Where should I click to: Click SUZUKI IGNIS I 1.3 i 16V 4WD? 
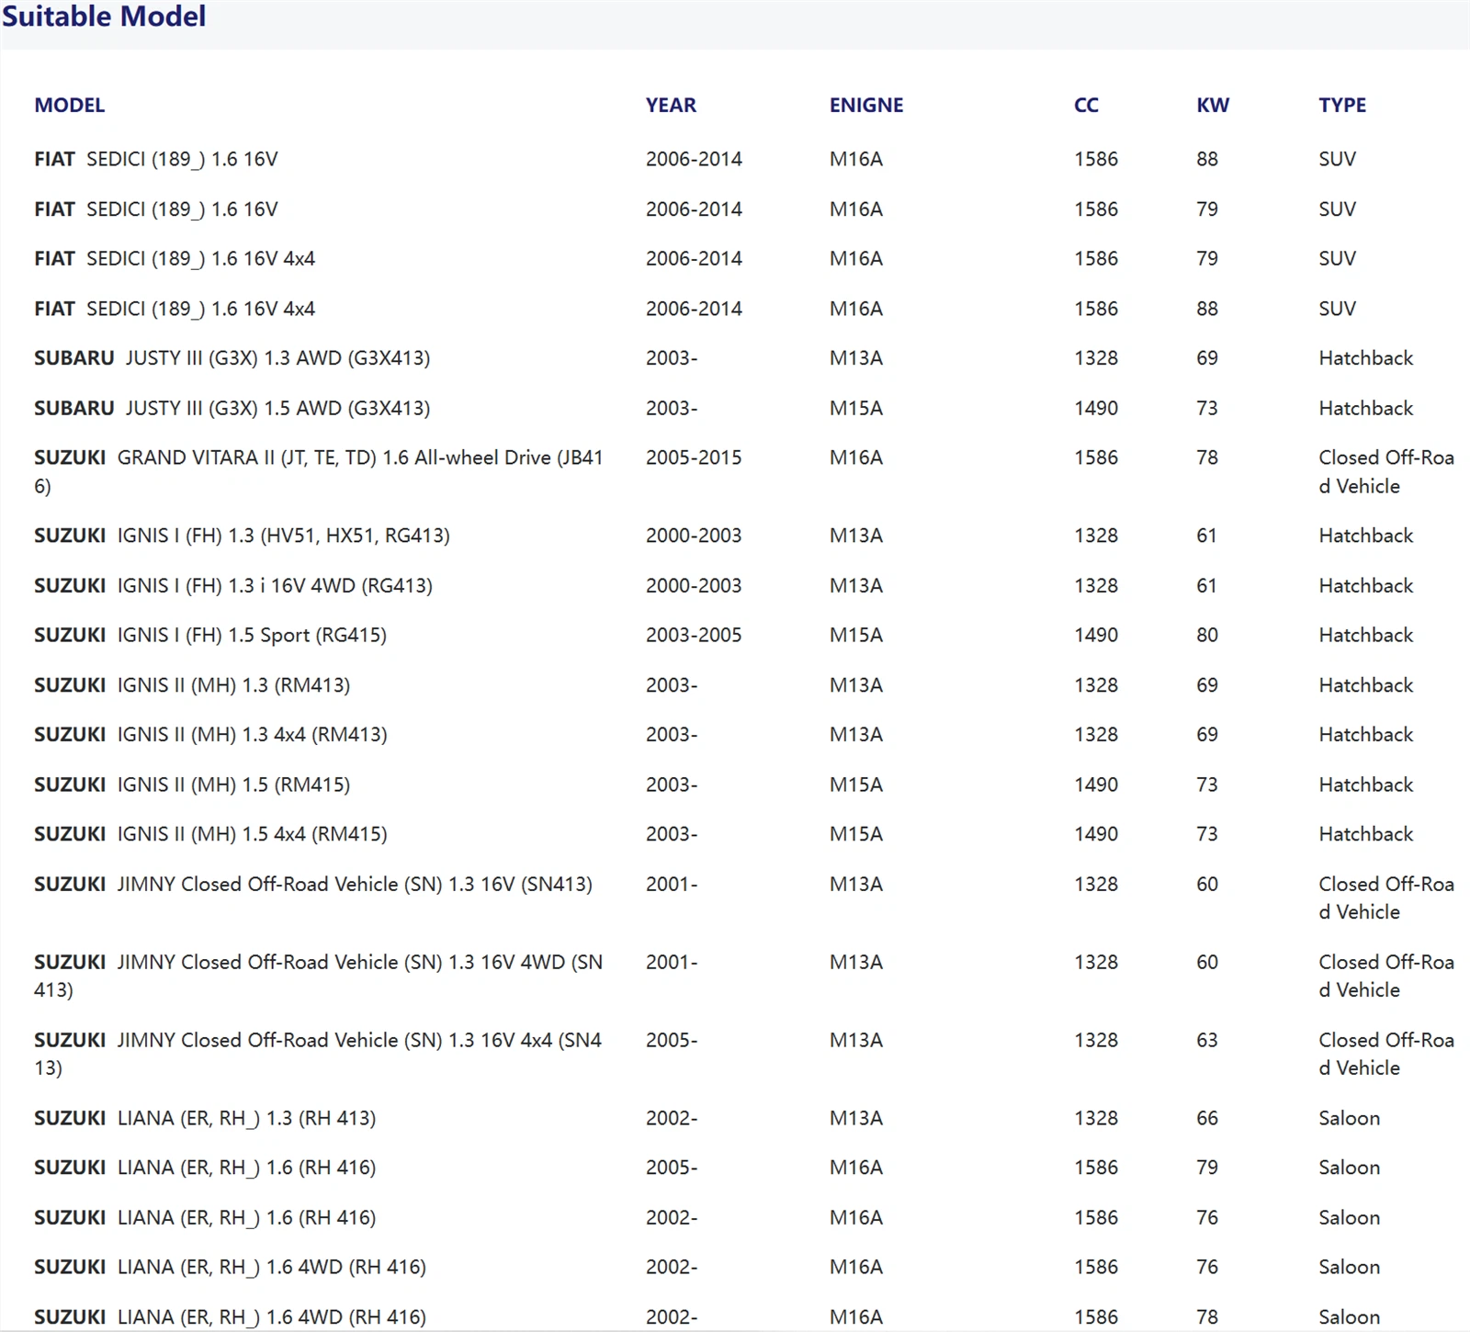pyautogui.click(x=233, y=585)
